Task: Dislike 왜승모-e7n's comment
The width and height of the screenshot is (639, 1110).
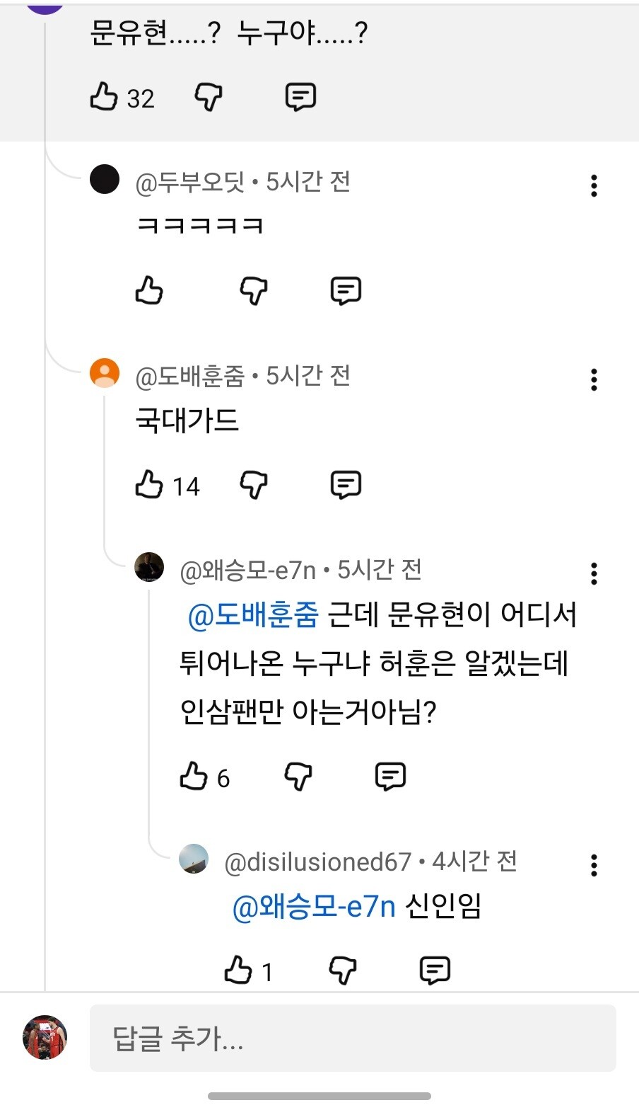Action: (298, 777)
